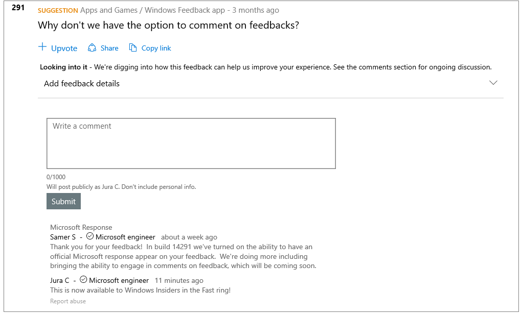Click the bold Looking into it status
522x314 pixels.
point(63,67)
